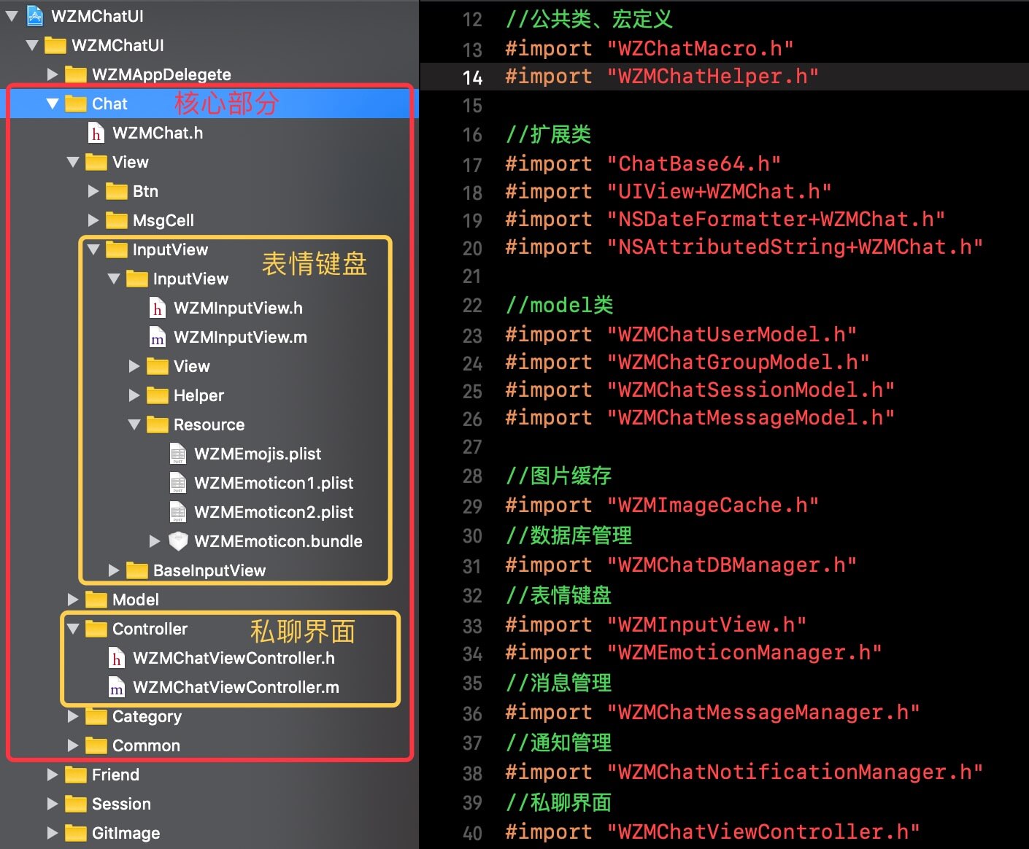Expand the MsgCell folder
This screenshot has height=849, width=1029.
pyautogui.click(x=93, y=220)
